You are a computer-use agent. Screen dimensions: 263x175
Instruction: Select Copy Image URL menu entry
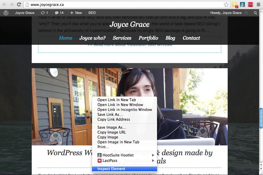pyautogui.click(x=112, y=132)
